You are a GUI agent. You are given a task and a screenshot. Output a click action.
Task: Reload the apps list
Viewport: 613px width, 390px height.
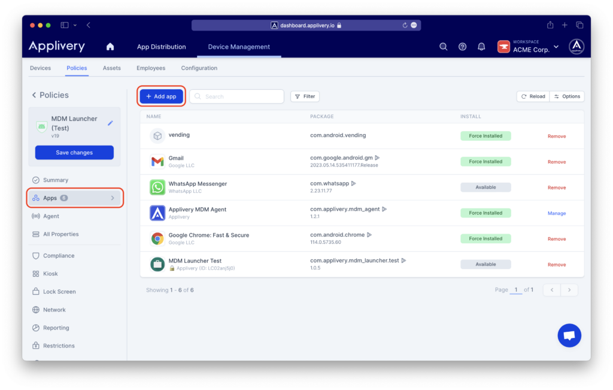(533, 96)
